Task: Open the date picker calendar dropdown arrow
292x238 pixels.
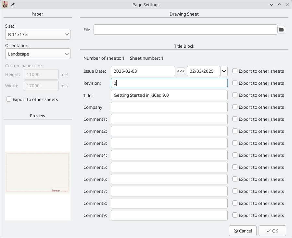Action: point(224,71)
